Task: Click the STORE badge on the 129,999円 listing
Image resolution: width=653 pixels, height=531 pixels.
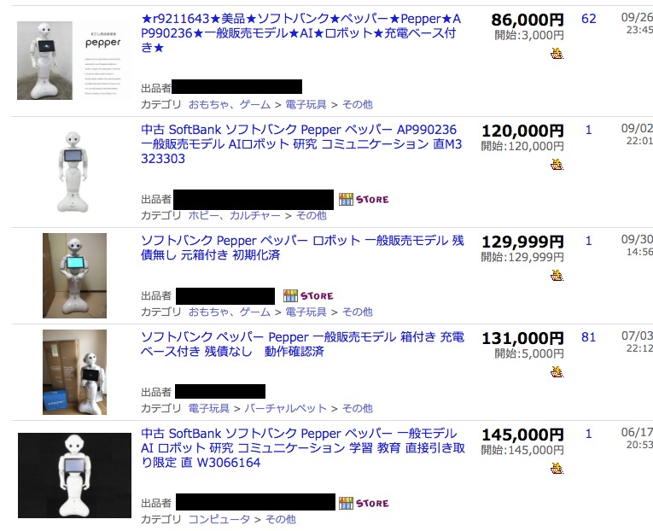Action: (308, 295)
